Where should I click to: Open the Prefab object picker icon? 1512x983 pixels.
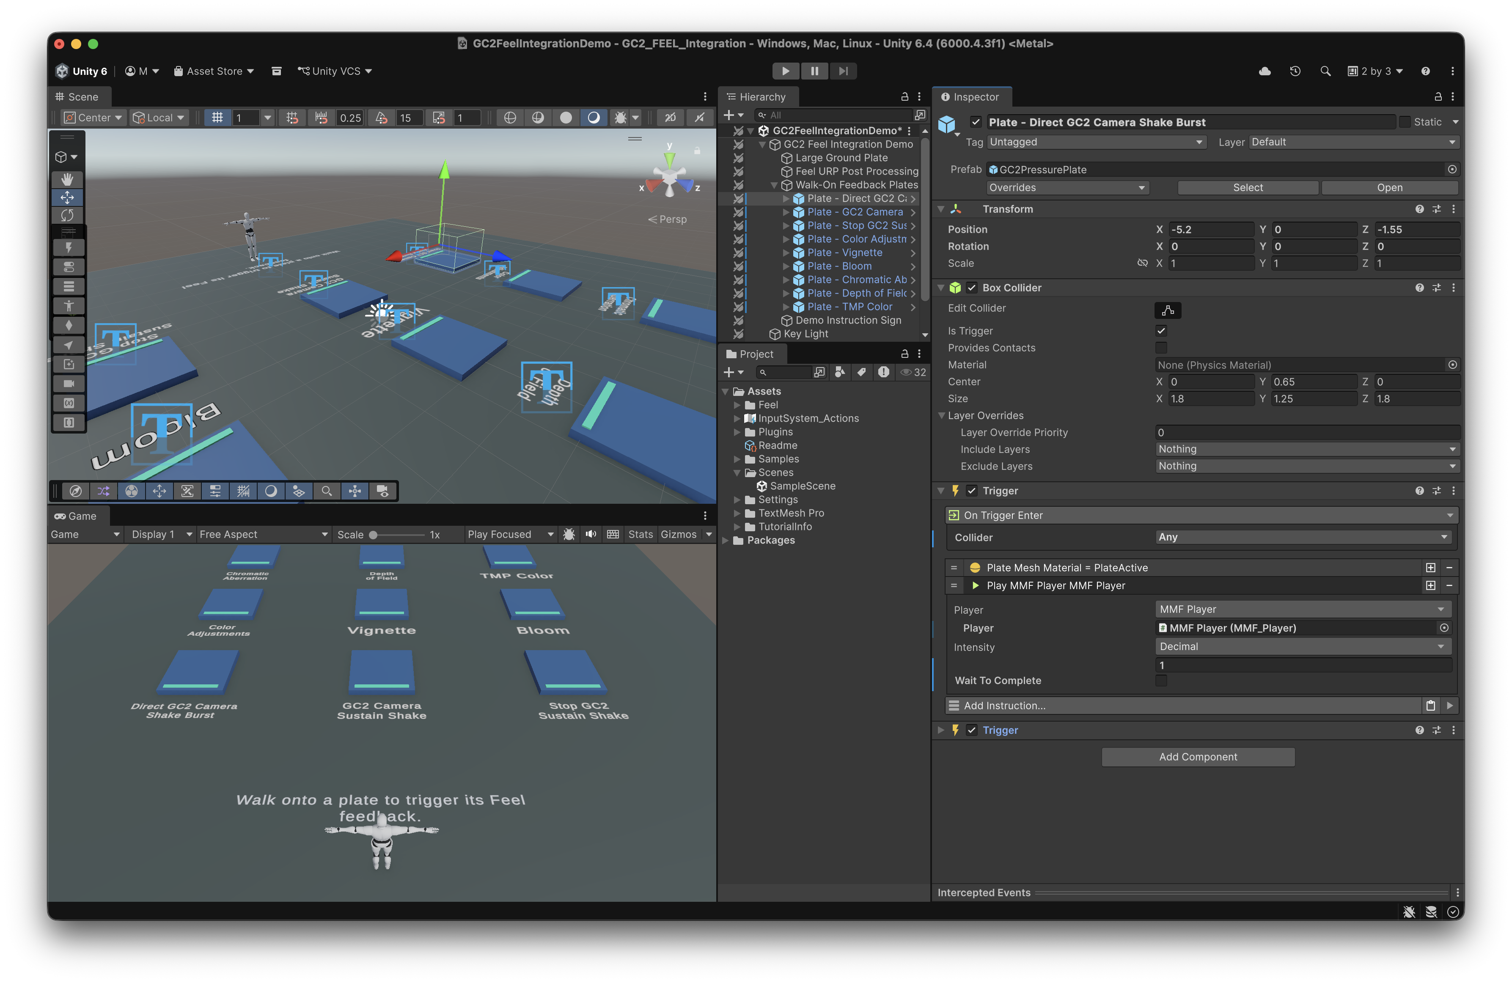[x=1452, y=170]
